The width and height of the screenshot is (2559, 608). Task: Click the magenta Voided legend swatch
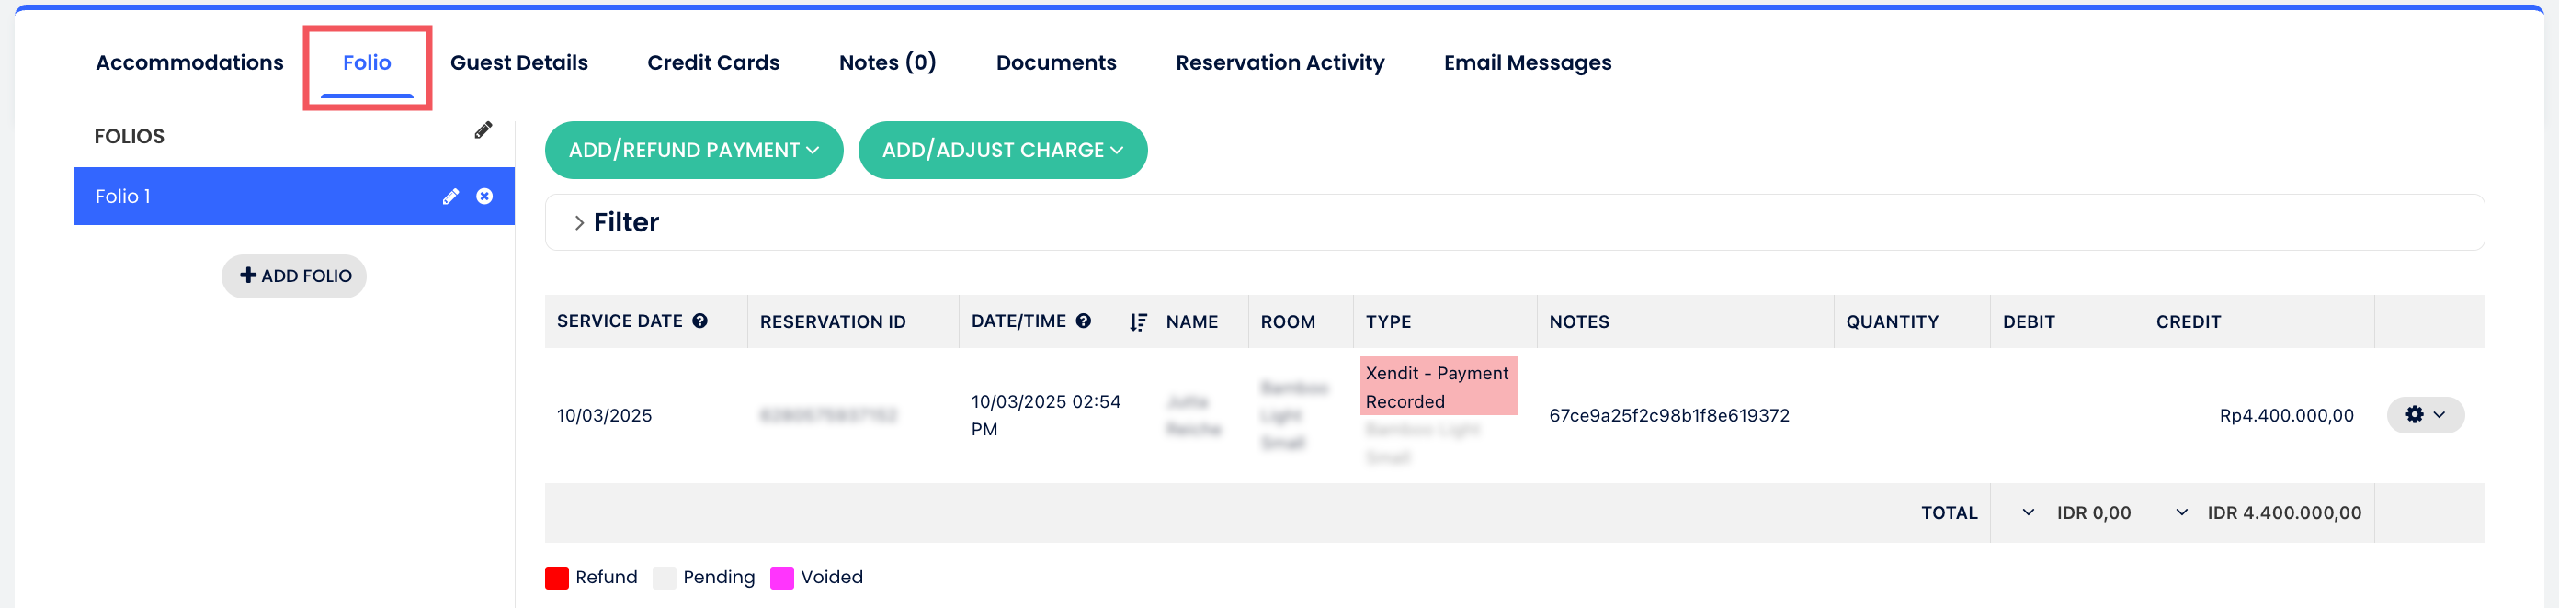pyautogui.click(x=782, y=578)
